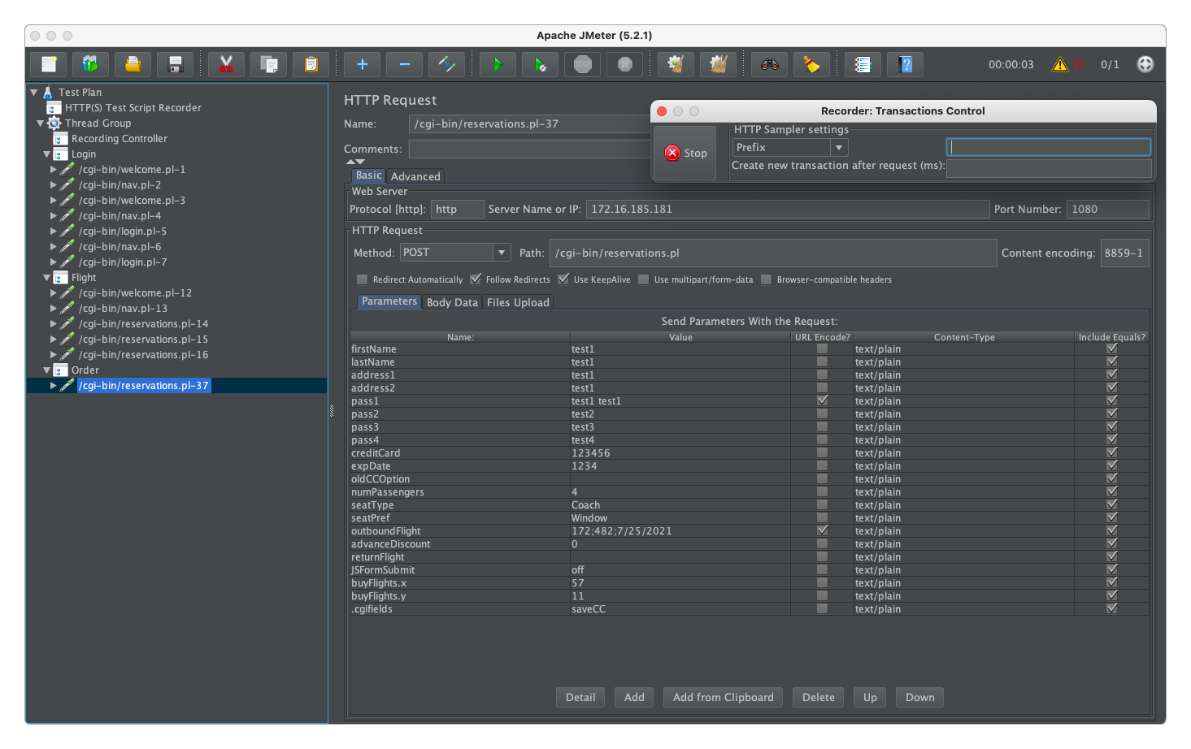
Task: Clear all results with double broom icon
Action: (x=718, y=64)
